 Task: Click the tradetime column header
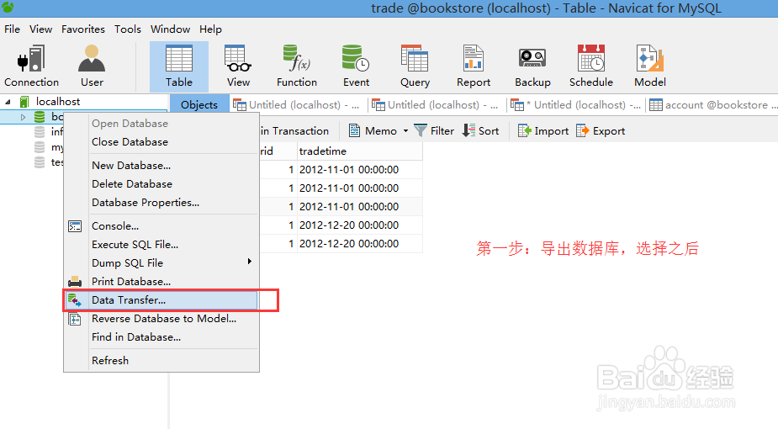(360, 151)
